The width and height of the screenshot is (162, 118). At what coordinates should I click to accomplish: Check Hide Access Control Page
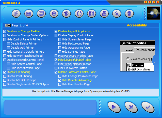(8, 64)
